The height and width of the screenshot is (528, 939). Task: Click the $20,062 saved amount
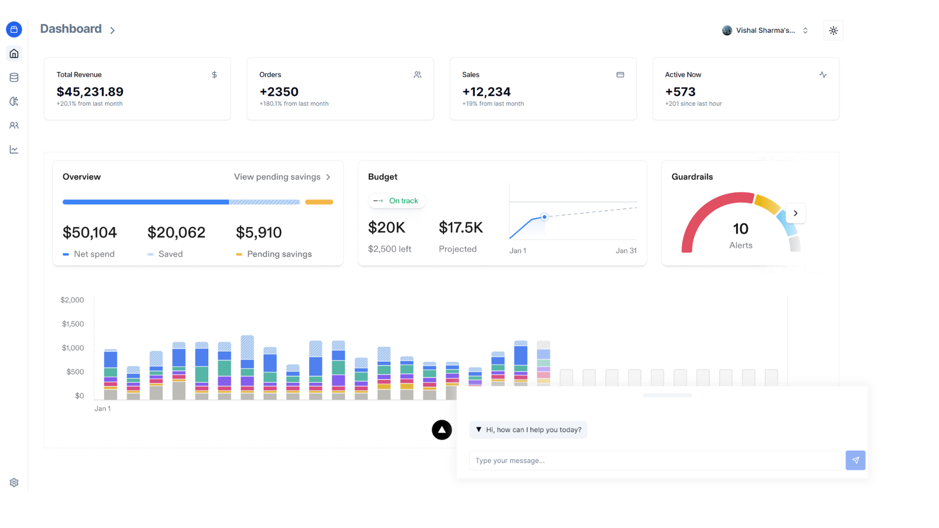[177, 232]
